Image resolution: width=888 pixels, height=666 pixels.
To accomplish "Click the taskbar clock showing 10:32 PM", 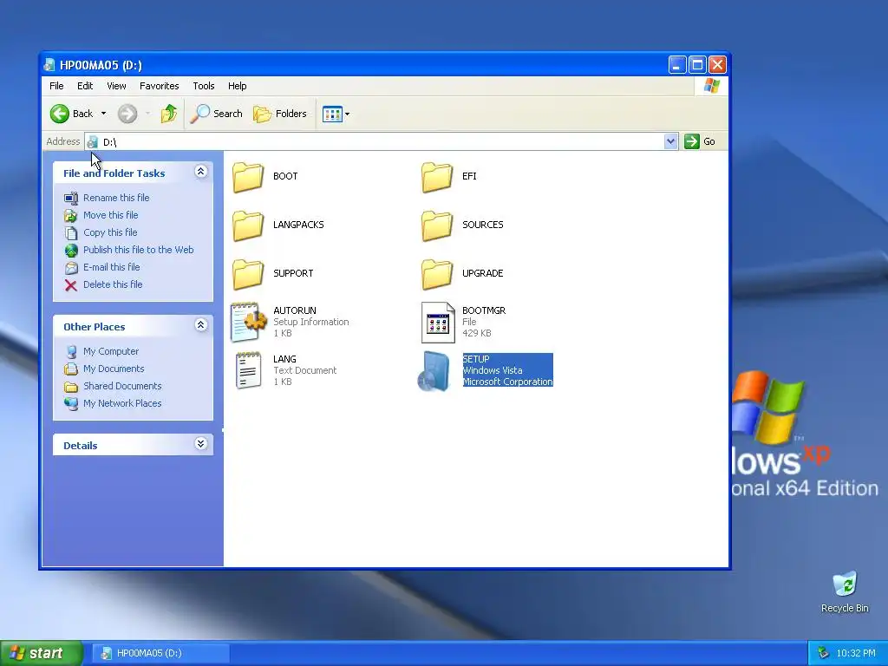I will [856, 654].
